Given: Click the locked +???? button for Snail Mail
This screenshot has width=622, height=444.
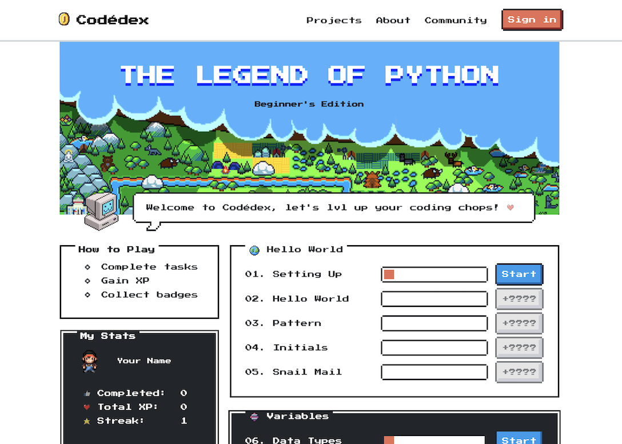Looking at the screenshot, I should coord(519,372).
